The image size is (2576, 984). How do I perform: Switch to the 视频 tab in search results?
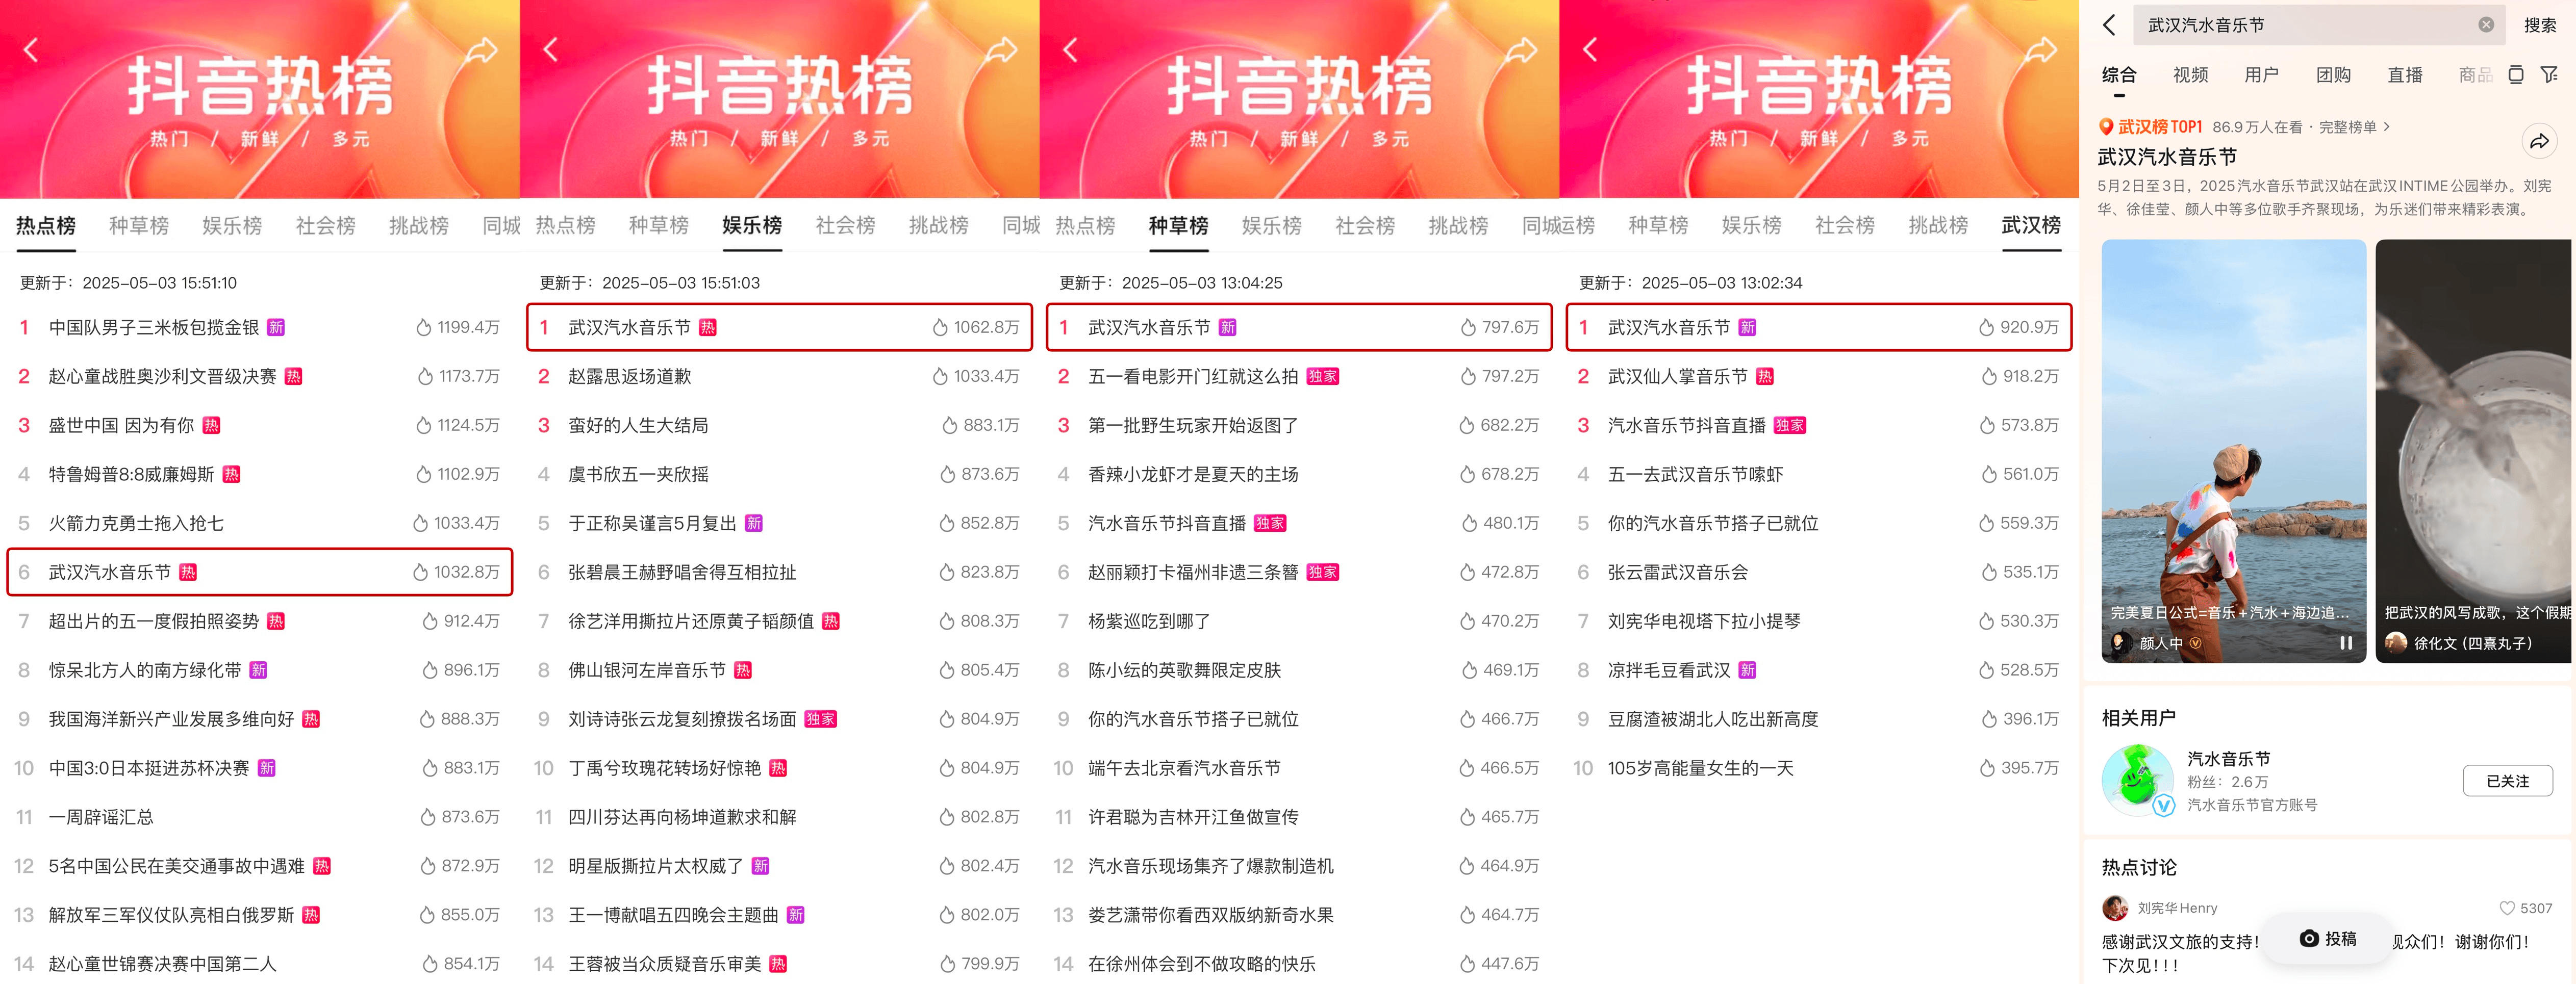click(2190, 75)
